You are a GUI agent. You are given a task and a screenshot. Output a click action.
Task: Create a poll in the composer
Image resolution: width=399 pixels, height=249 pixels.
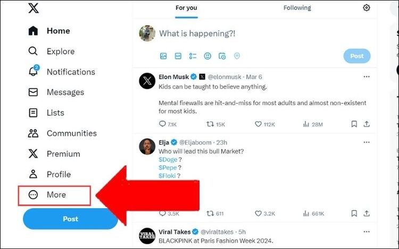(193, 56)
